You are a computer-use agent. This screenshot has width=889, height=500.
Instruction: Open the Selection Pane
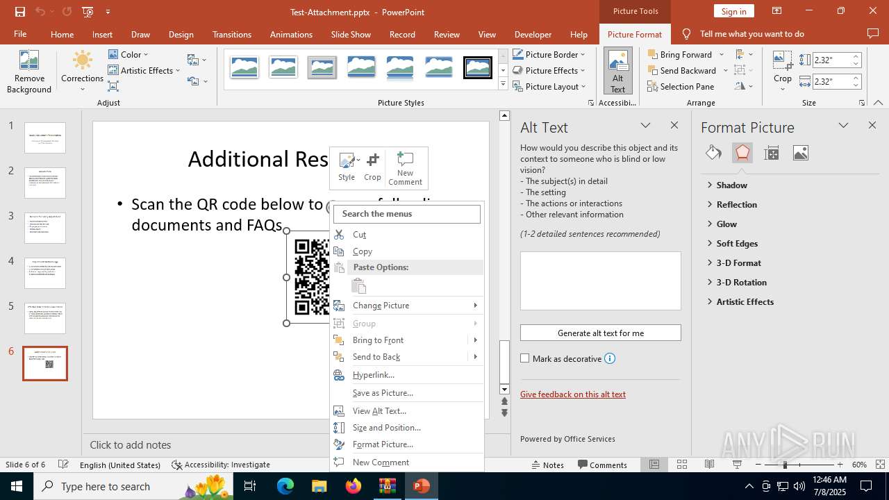[x=681, y=87]
